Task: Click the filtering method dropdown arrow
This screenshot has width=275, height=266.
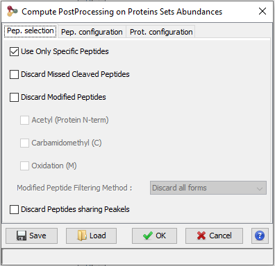Action: pos(260,188)
